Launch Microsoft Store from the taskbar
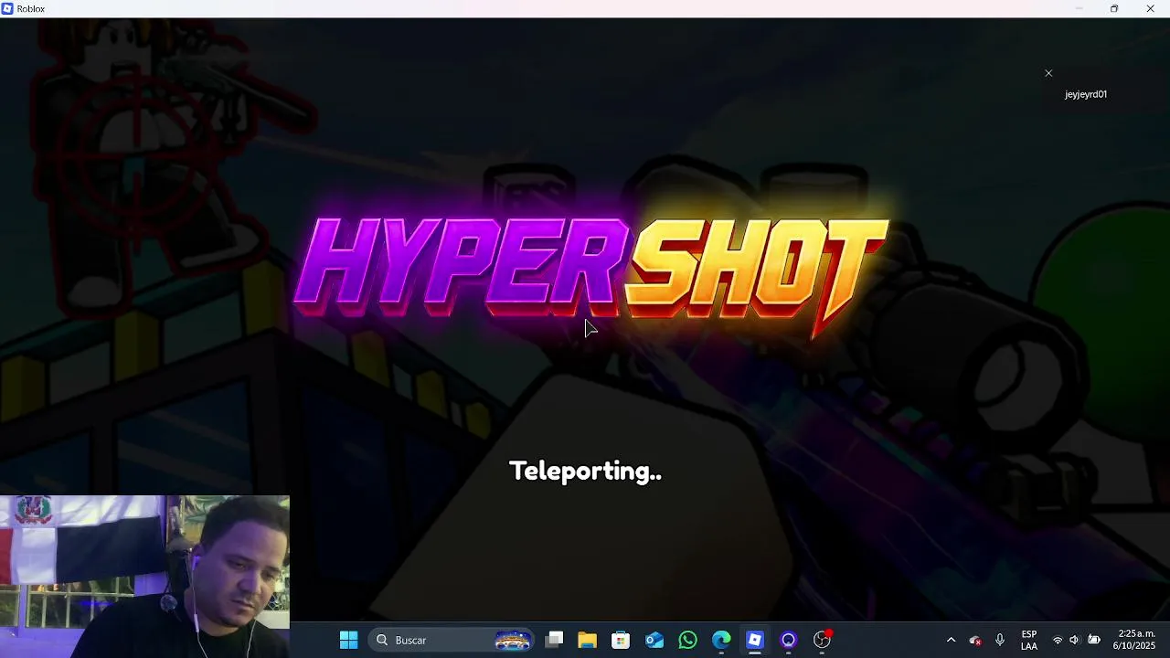The image size is (1170, 658). point(621,640)
